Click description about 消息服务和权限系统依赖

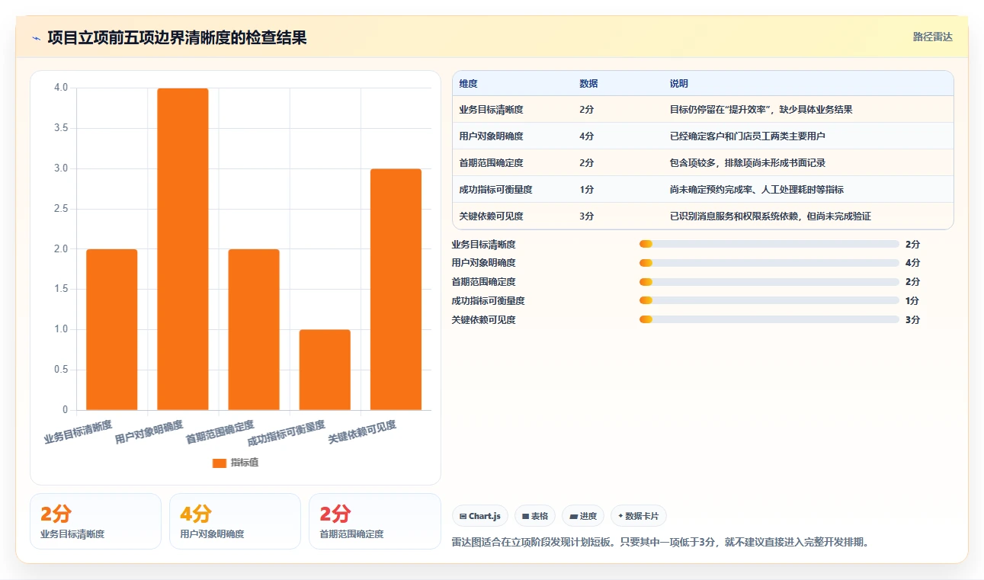pos(770,216)
